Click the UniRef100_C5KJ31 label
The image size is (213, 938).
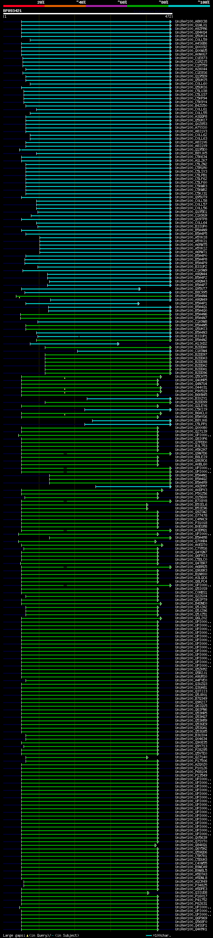tap(191, 193)
